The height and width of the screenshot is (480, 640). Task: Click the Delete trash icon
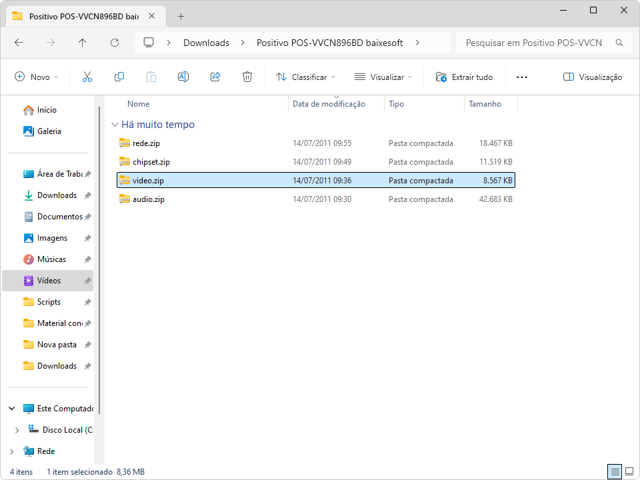tap(247, 77)
